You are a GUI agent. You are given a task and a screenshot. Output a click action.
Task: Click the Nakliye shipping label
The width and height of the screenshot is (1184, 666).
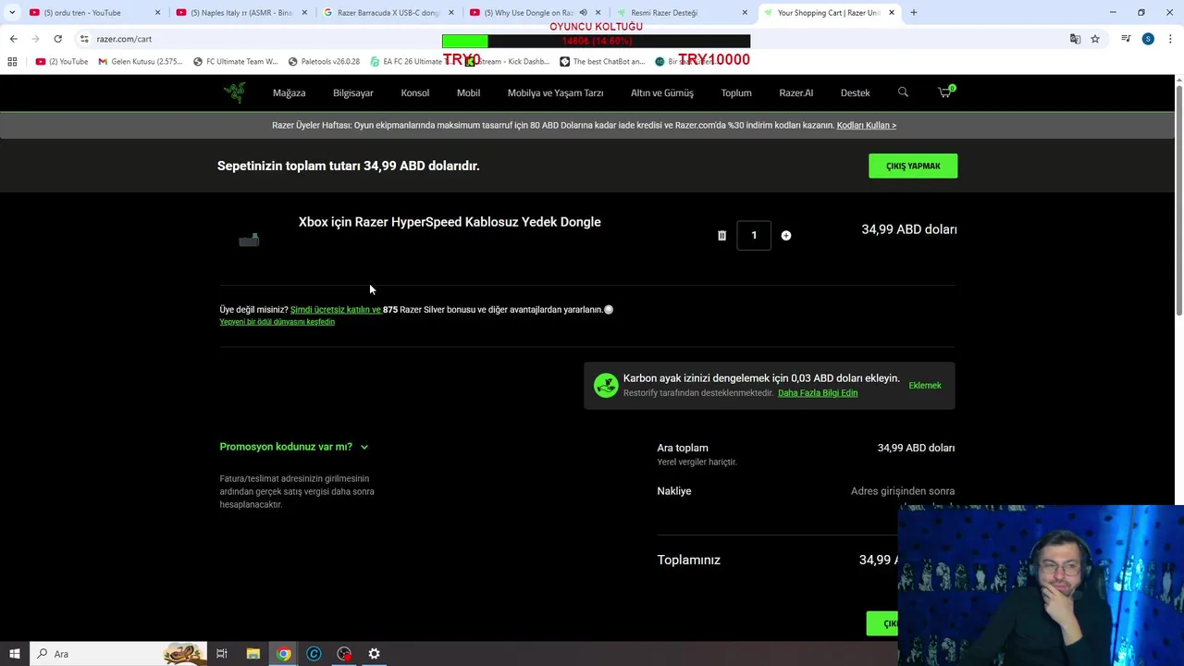tap(674, 491)
